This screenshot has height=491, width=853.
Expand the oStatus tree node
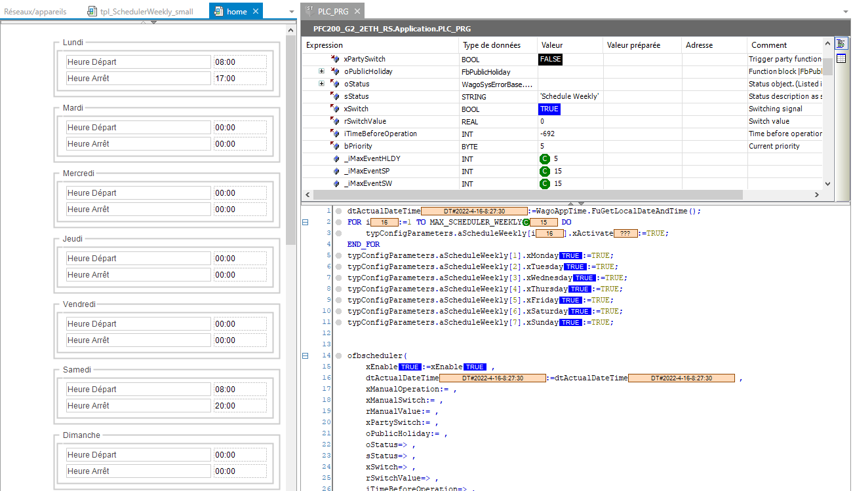[321, 84]
